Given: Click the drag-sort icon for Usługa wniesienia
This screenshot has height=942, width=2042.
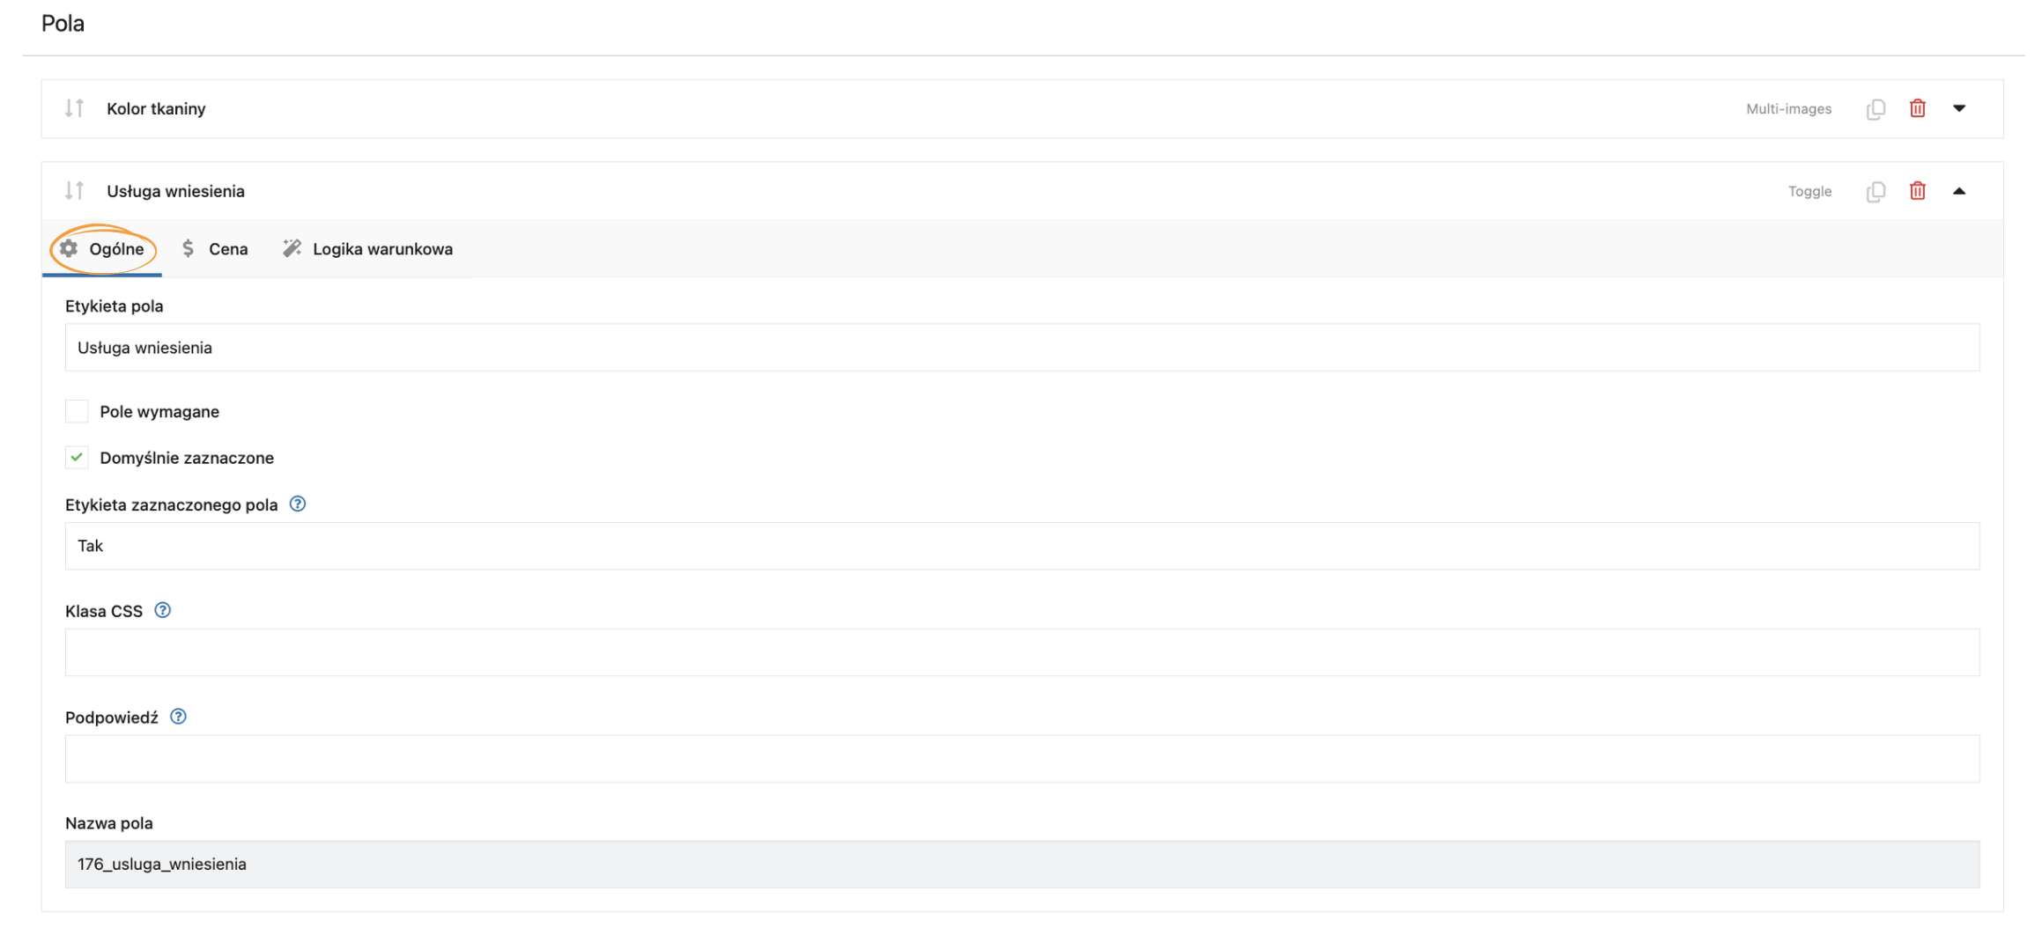Looking at the screenshot, I should (x=75, y=190).
